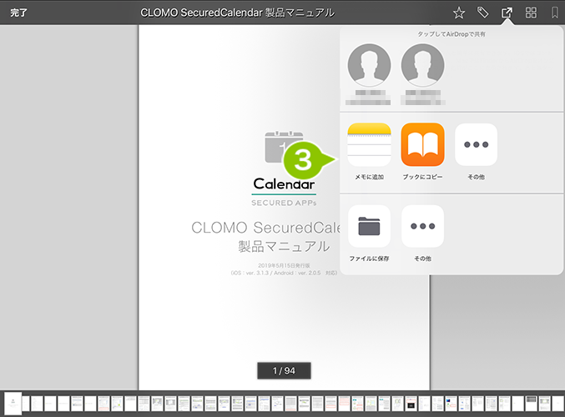Screen dimensions: 565x417
Task: Tap the タップしてAirDropで共有 label
Action: pos(451,34)
